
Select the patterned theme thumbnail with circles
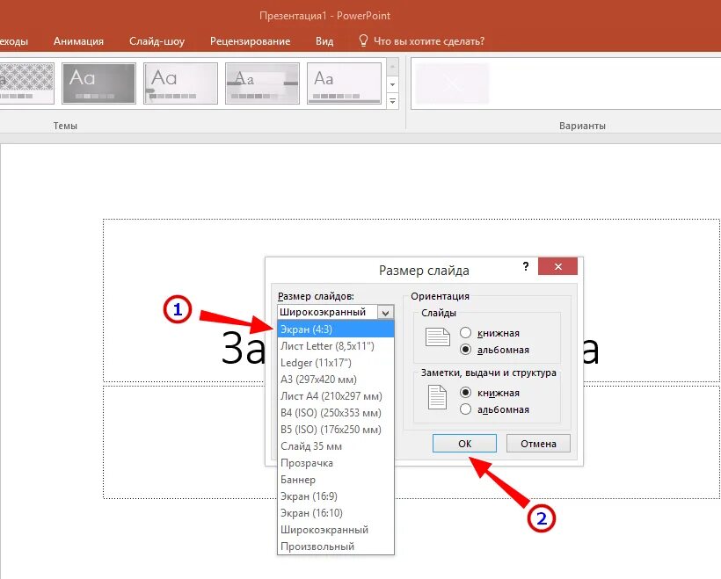[x=26, y=83]
